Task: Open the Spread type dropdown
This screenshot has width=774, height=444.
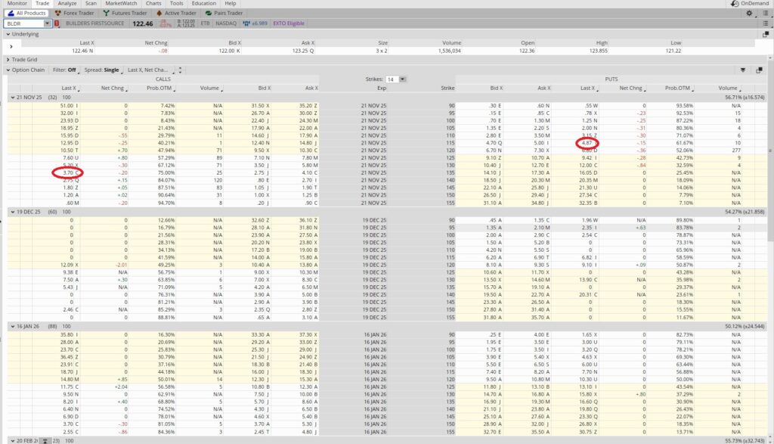Action: click(x=104, y=70)
